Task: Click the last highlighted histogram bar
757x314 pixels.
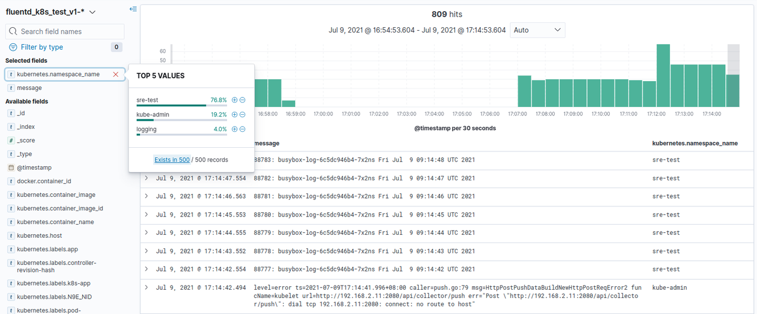Action: point(733,90)
